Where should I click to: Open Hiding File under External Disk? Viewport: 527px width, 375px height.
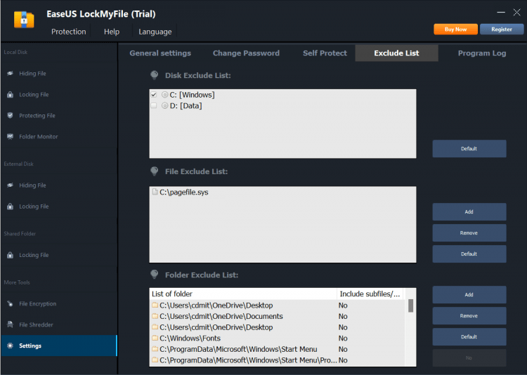coord(32,185)
